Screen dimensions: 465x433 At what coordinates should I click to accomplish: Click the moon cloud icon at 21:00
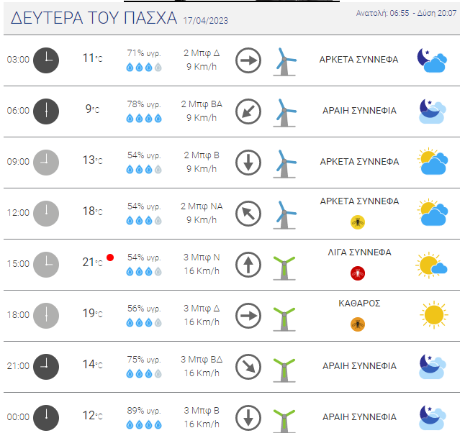(x=433, y=366)
